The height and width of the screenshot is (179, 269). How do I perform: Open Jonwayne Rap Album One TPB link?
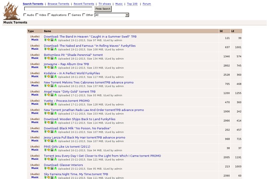(x=66, y=64)
